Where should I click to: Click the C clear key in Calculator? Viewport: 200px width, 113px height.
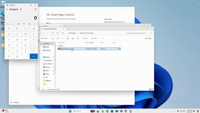point(25,29)
